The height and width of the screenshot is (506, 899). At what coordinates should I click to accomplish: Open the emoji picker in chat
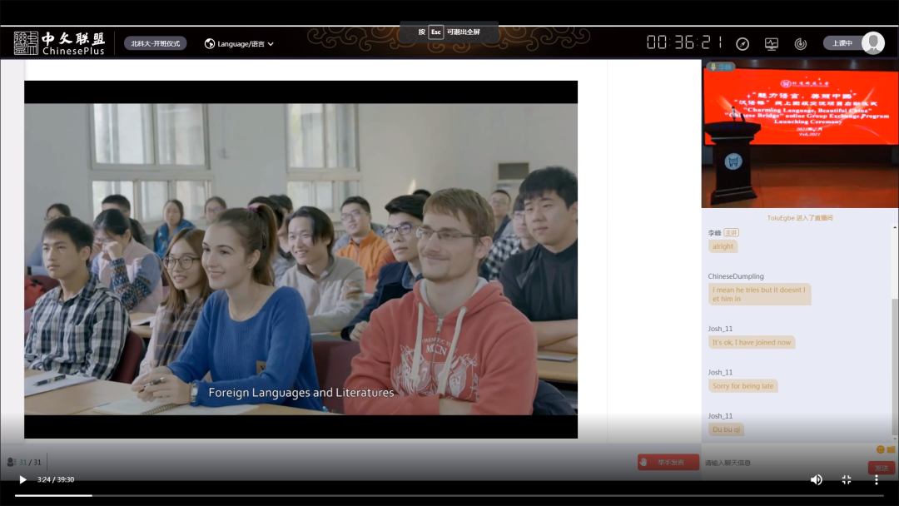tap(880, 449)
